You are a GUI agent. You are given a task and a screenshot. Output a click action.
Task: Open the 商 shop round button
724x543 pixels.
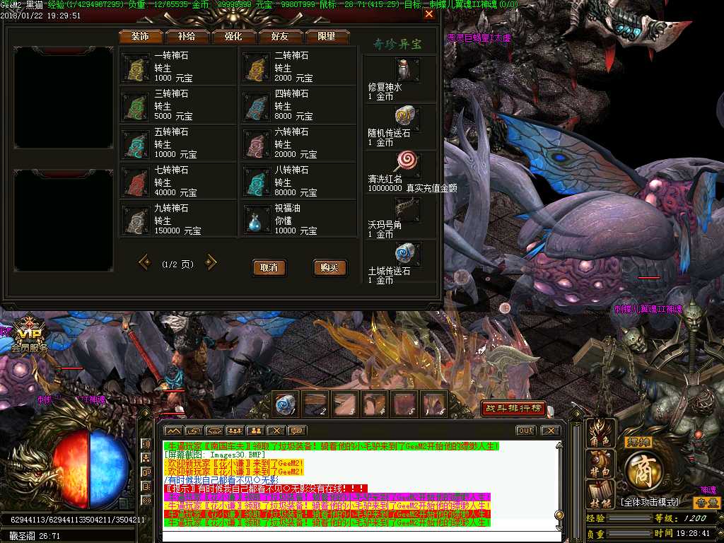(x=643, y=472)
